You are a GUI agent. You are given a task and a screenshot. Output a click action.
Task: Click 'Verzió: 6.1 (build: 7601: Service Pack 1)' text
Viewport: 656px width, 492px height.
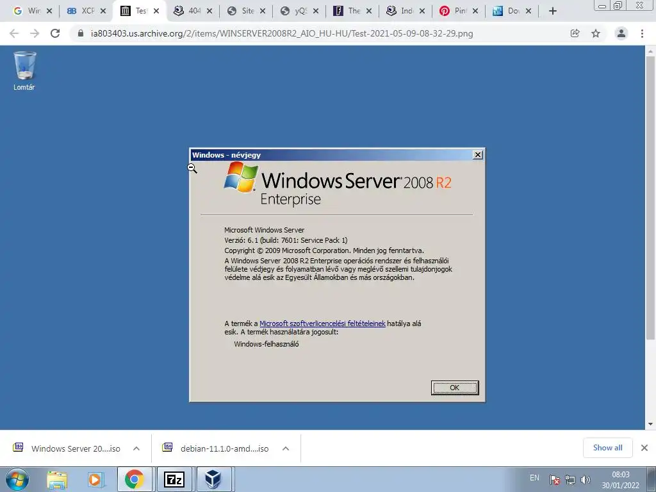tap(286, 240)
